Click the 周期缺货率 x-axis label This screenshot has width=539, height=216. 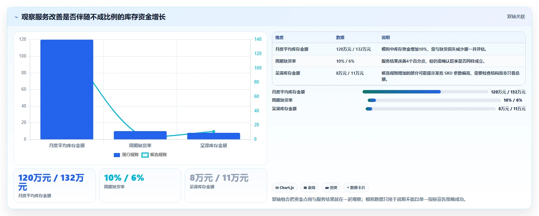[140, 145]
